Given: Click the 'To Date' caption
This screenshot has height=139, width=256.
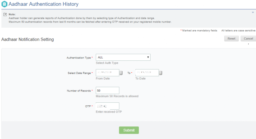Looking at the screenshot, I should tap(140, 79).
